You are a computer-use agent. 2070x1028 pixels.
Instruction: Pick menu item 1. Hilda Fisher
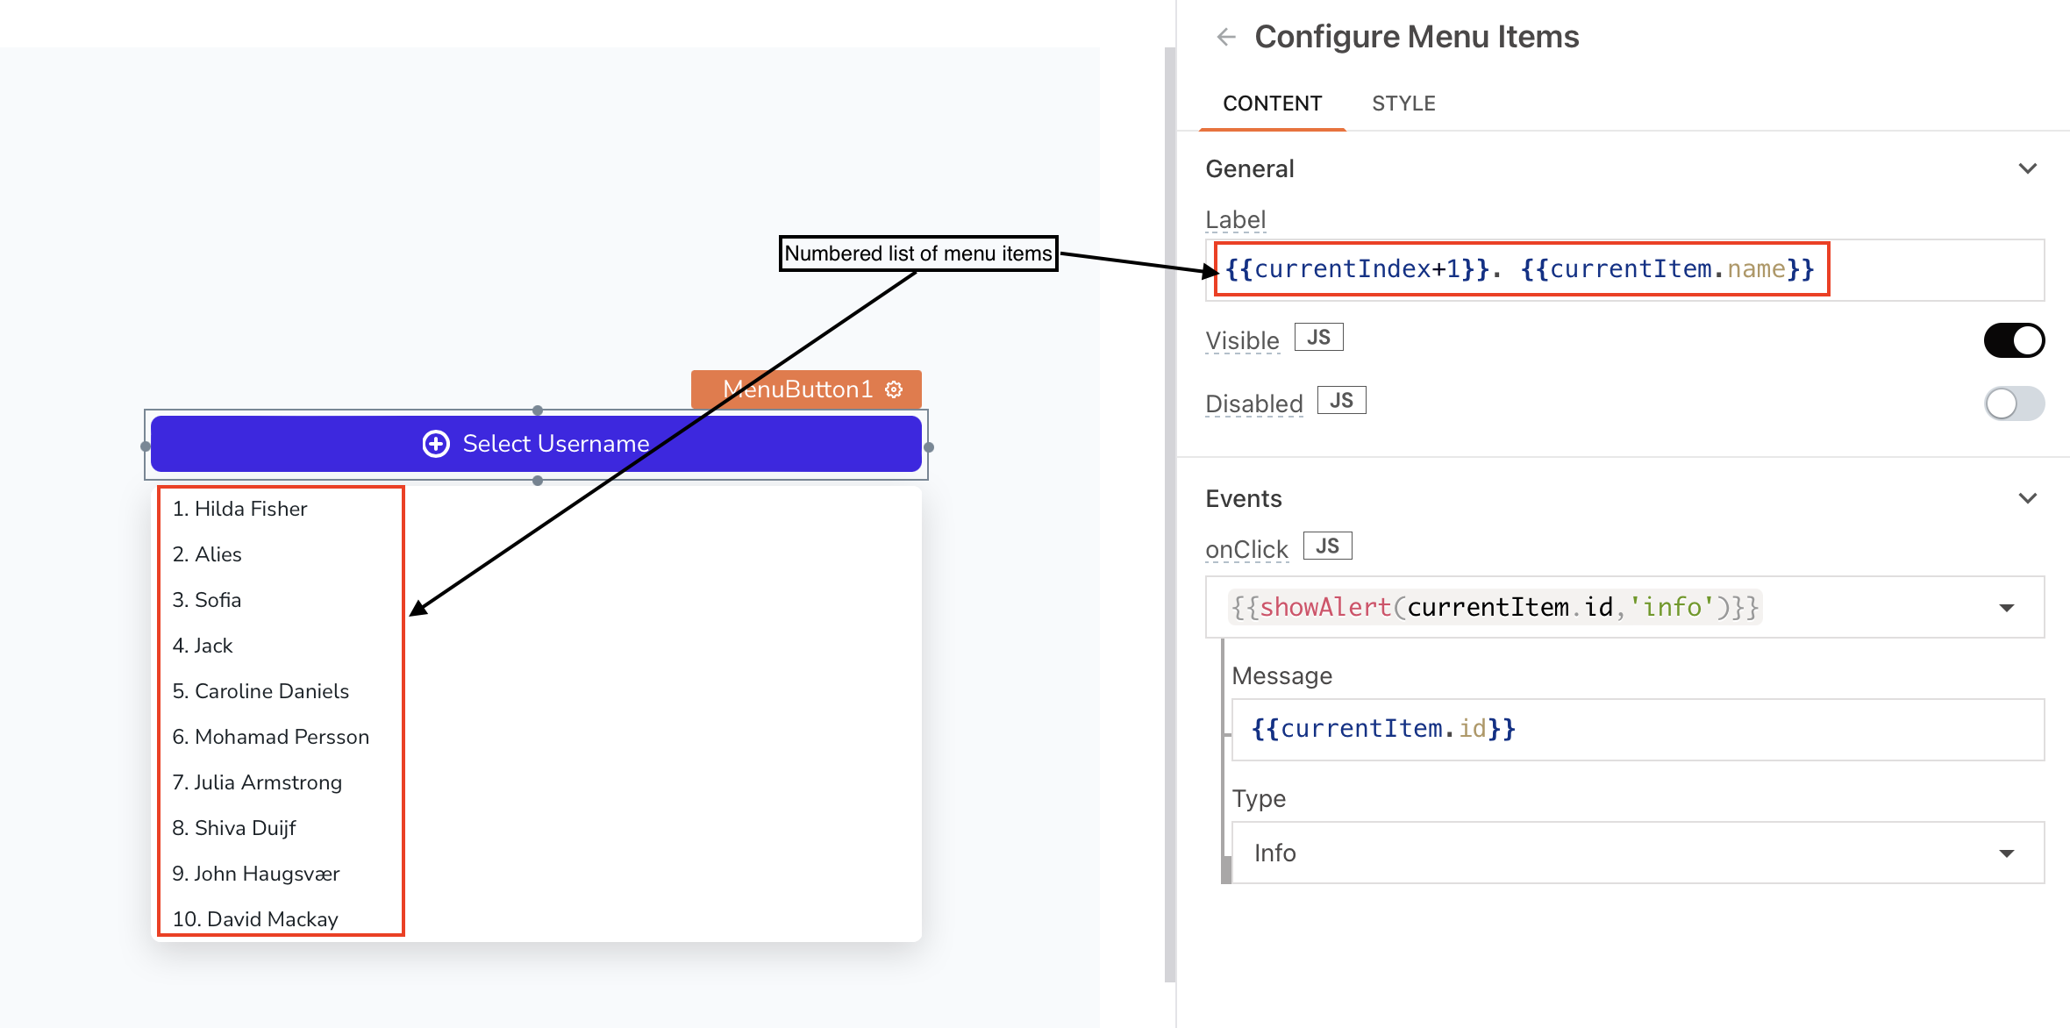click(239, 509)
